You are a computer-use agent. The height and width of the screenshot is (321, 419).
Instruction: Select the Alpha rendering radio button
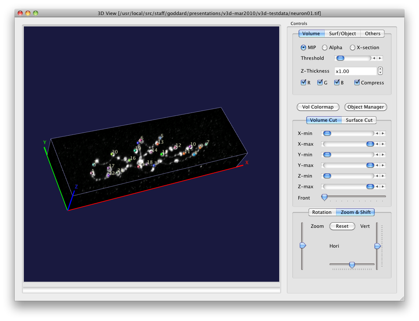pyautogui.click(x=325, y=48)
